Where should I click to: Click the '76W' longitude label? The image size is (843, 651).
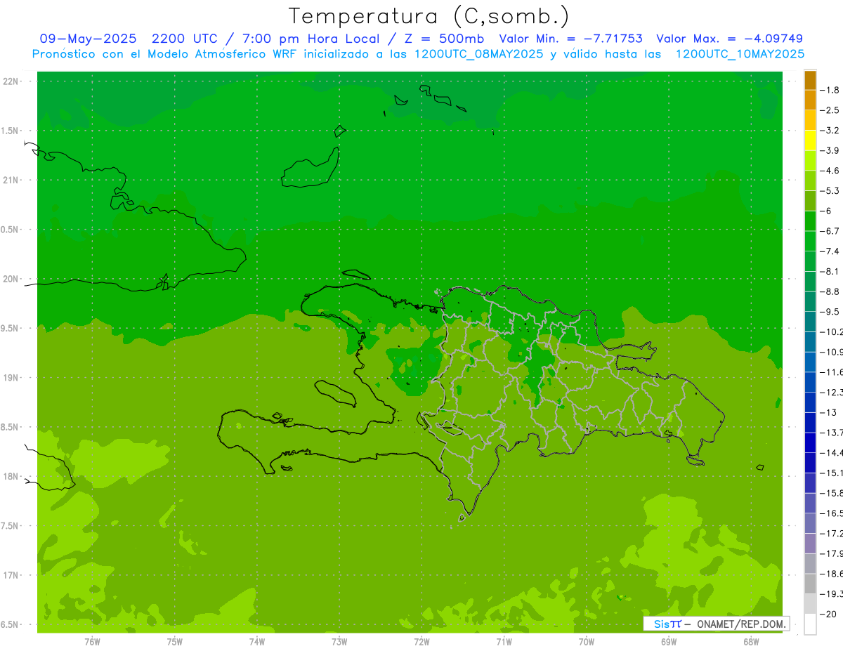point(92,642)
